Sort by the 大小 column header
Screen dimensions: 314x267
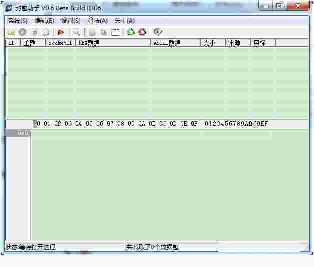coord(213,43)
